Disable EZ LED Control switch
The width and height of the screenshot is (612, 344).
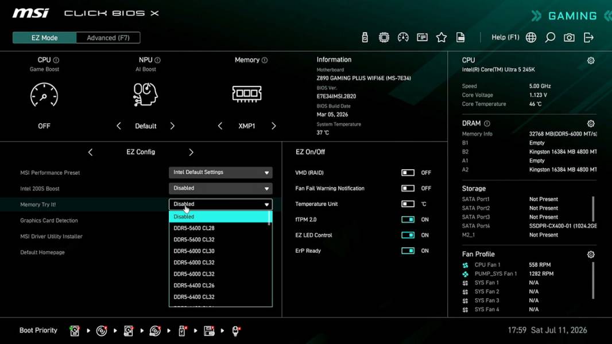pos(408,235)
